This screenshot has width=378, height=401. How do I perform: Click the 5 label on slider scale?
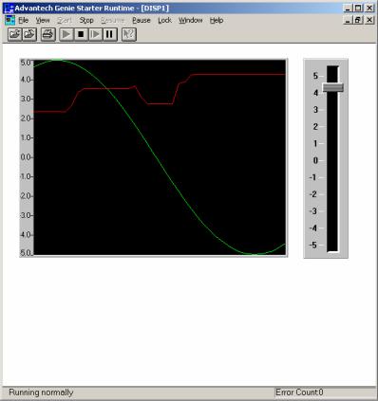pyautogui.click(x=315, y=76)
